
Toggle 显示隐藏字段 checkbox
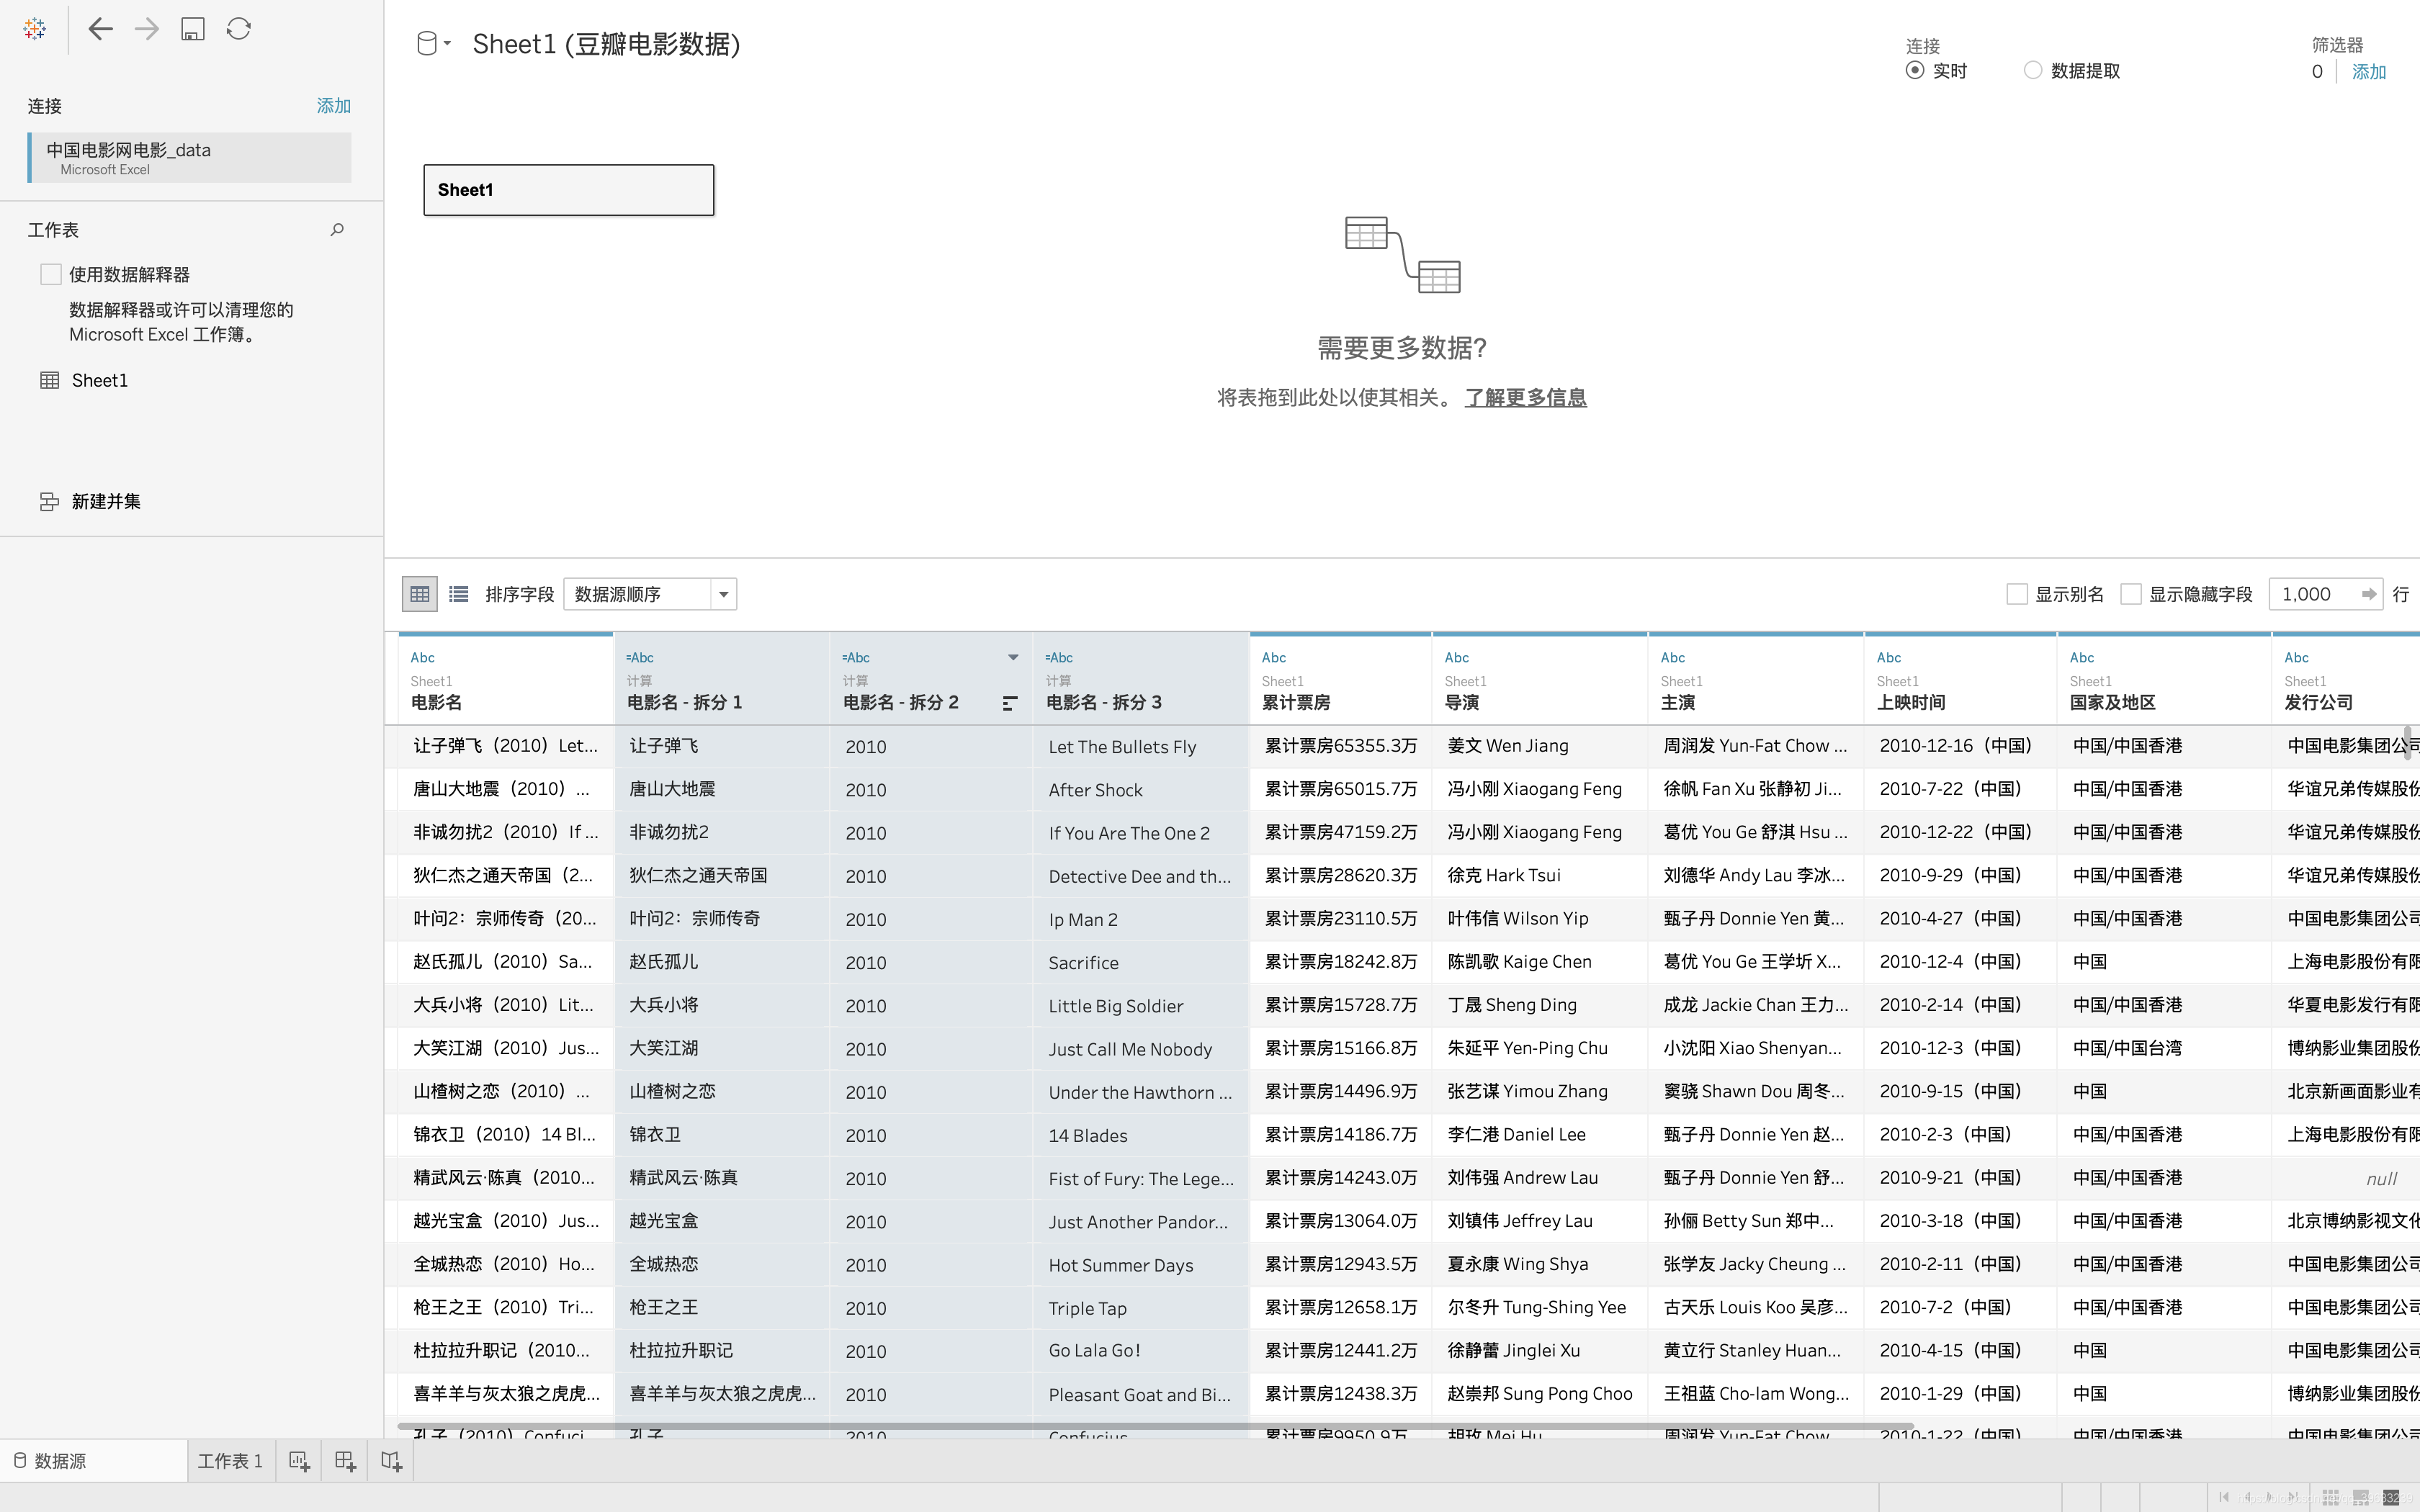pos(2131,594)
